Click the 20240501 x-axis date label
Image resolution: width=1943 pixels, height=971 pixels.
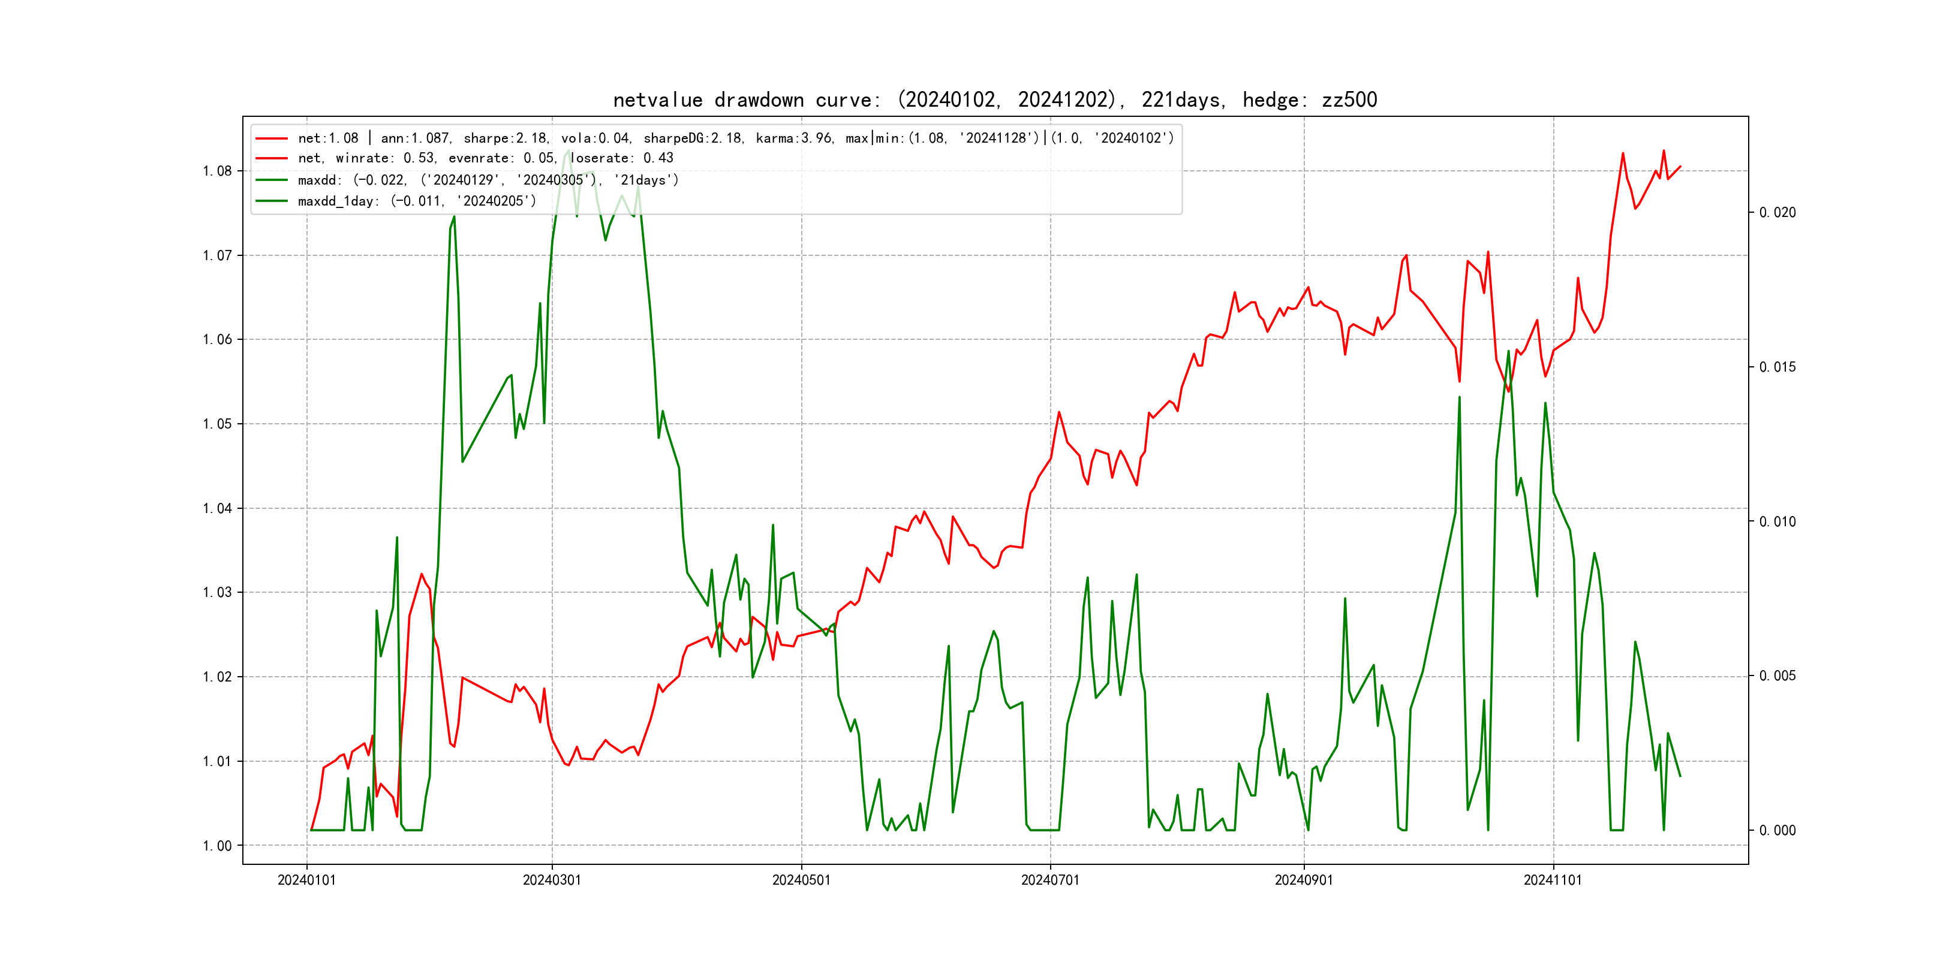[x=801, y=880]
